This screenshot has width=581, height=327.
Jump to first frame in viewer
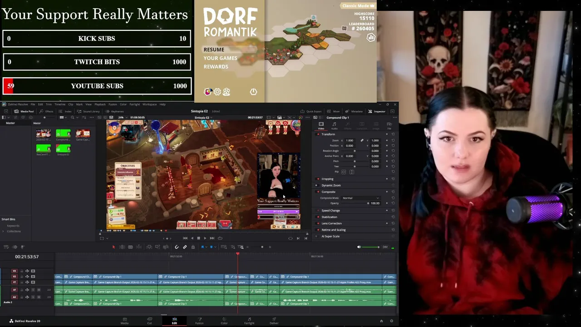[x=185, y=238]
